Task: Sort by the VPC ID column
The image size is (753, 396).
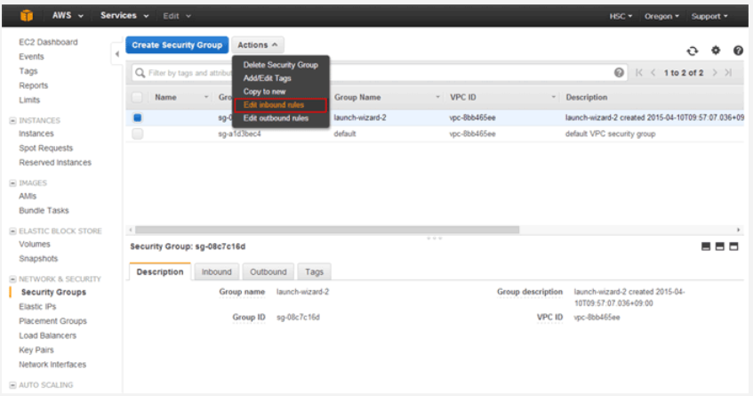Action: tap(463, 97)
